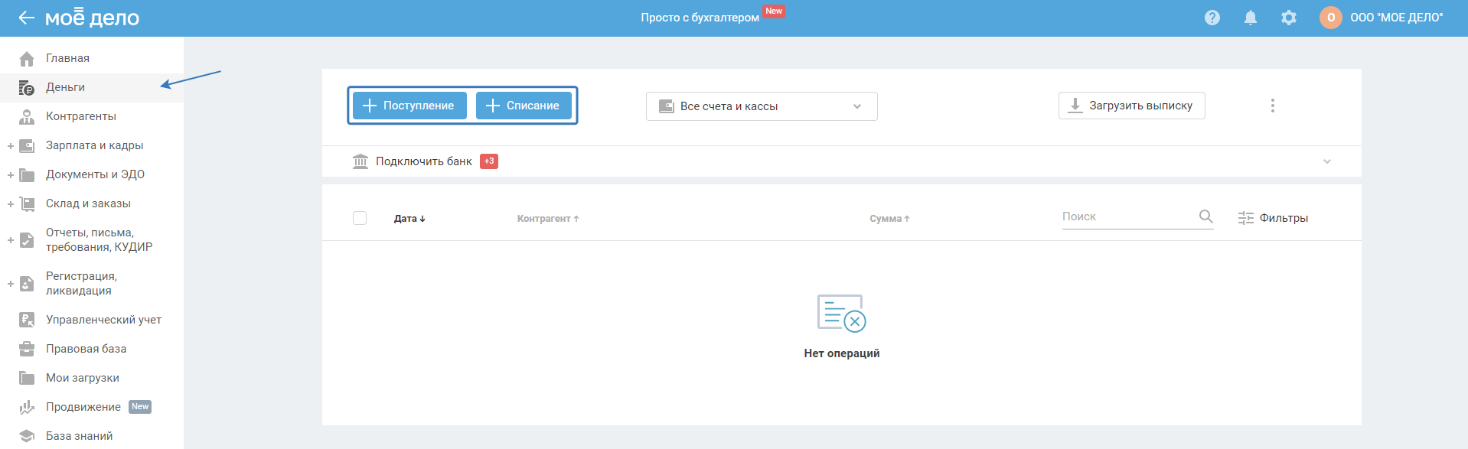The height and width of the screenshot is (449, 1468).
Task: Click the Регистрация, ликвидация document icon
Action: point(27,284)
